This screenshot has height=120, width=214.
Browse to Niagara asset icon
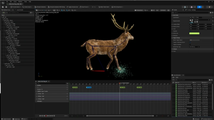point(197,22)
